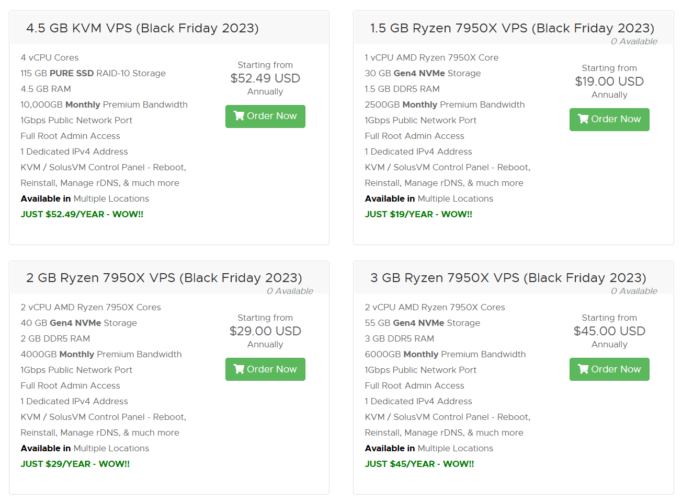Click the $45.00 USD price label
The height and width of the screenshot is (503, 682).
click(x=609, y=331)
